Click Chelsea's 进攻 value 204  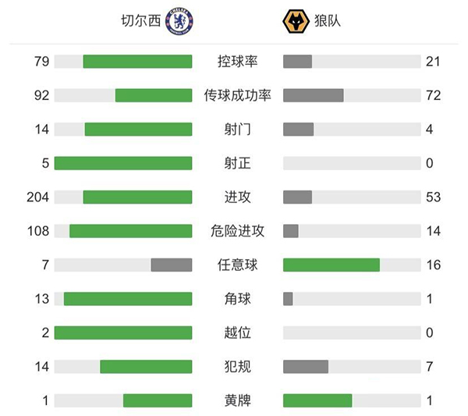click(37, 197)
